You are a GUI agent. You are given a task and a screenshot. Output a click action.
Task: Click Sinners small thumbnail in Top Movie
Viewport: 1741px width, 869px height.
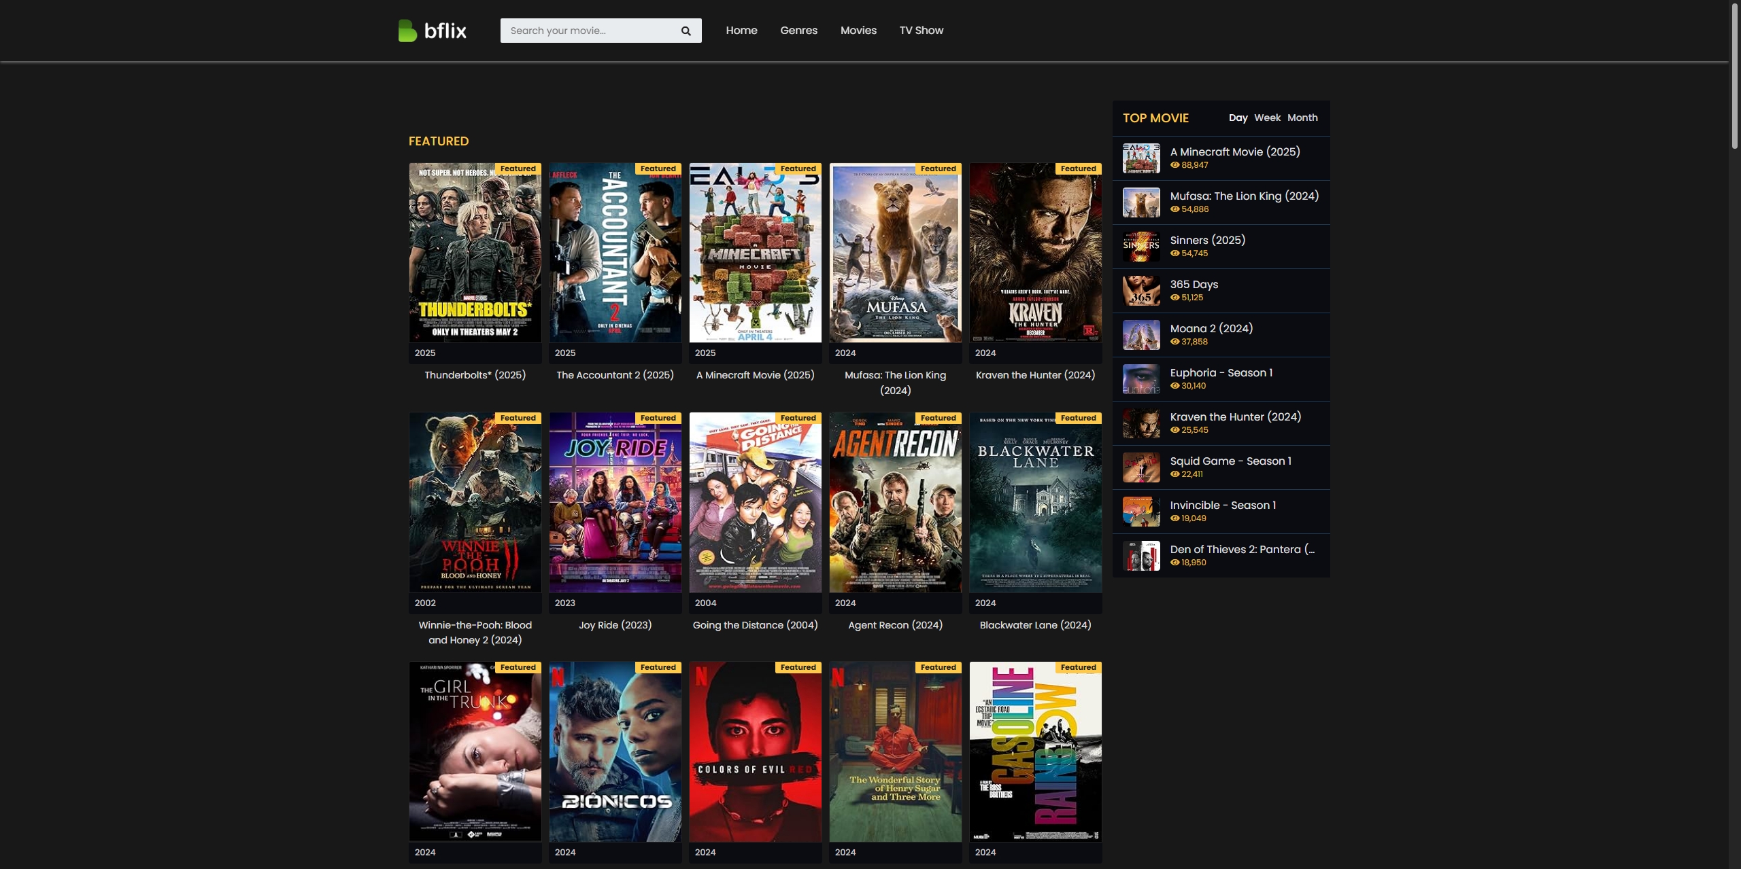(x=1140, y=247)
